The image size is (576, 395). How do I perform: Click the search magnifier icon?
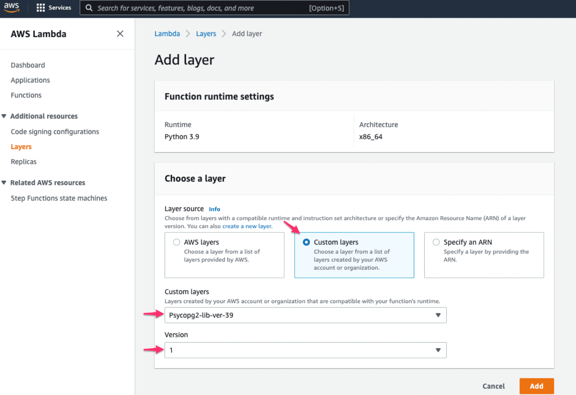pos(89,8)
